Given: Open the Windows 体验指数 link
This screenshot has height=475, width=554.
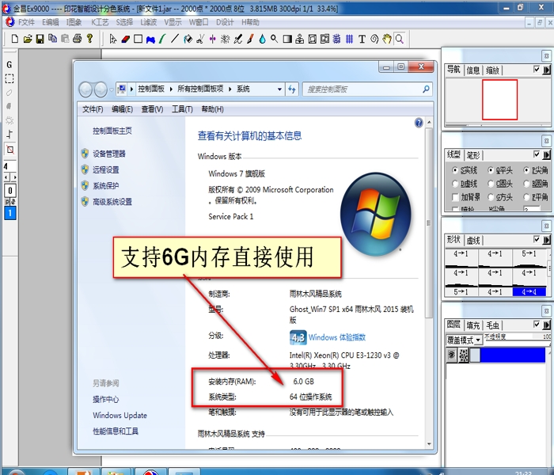Looking at the screenshot, I should pos(336,337).
